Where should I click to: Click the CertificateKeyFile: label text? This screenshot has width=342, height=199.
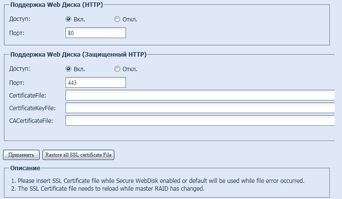32,108
